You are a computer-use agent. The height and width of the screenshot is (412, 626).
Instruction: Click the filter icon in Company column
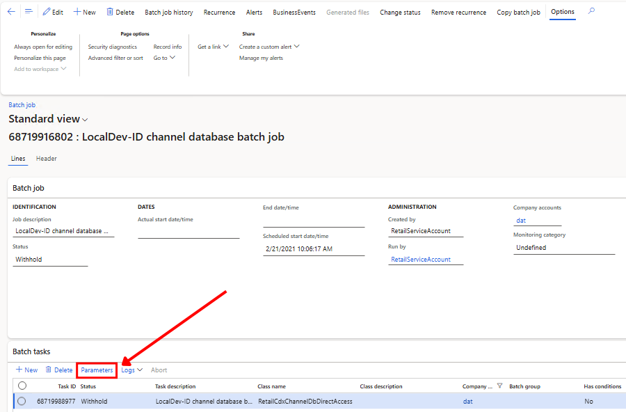tap(499, 386)
